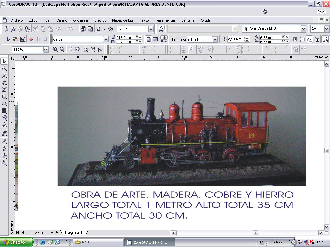Select the Rectangle tool in the toolbox
The width and height of the screenshot is (330, 247).
click(4, 96)
